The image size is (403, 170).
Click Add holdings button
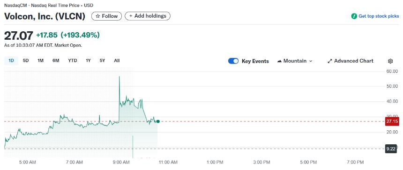148,16
